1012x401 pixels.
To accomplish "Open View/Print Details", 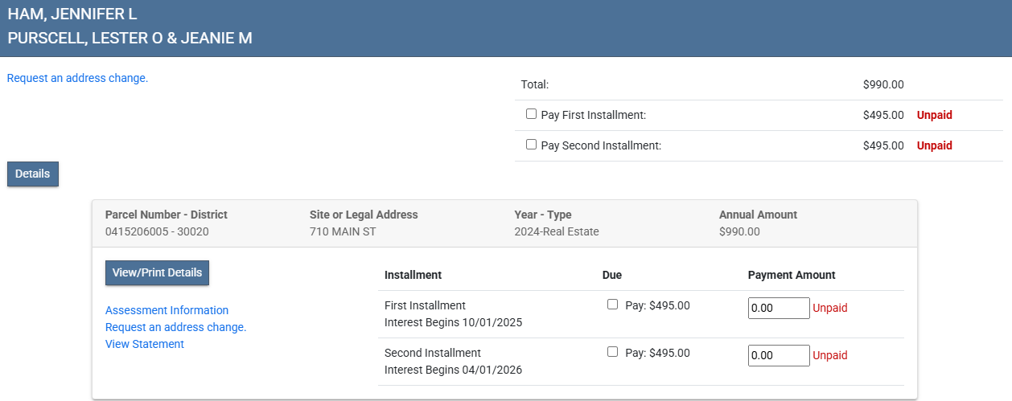I will [x=157, y=272].
